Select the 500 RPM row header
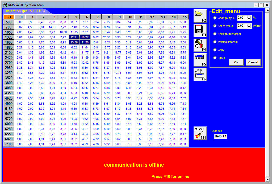The width and height of the screenshot is (272, 184). click(x=9, y=22)
